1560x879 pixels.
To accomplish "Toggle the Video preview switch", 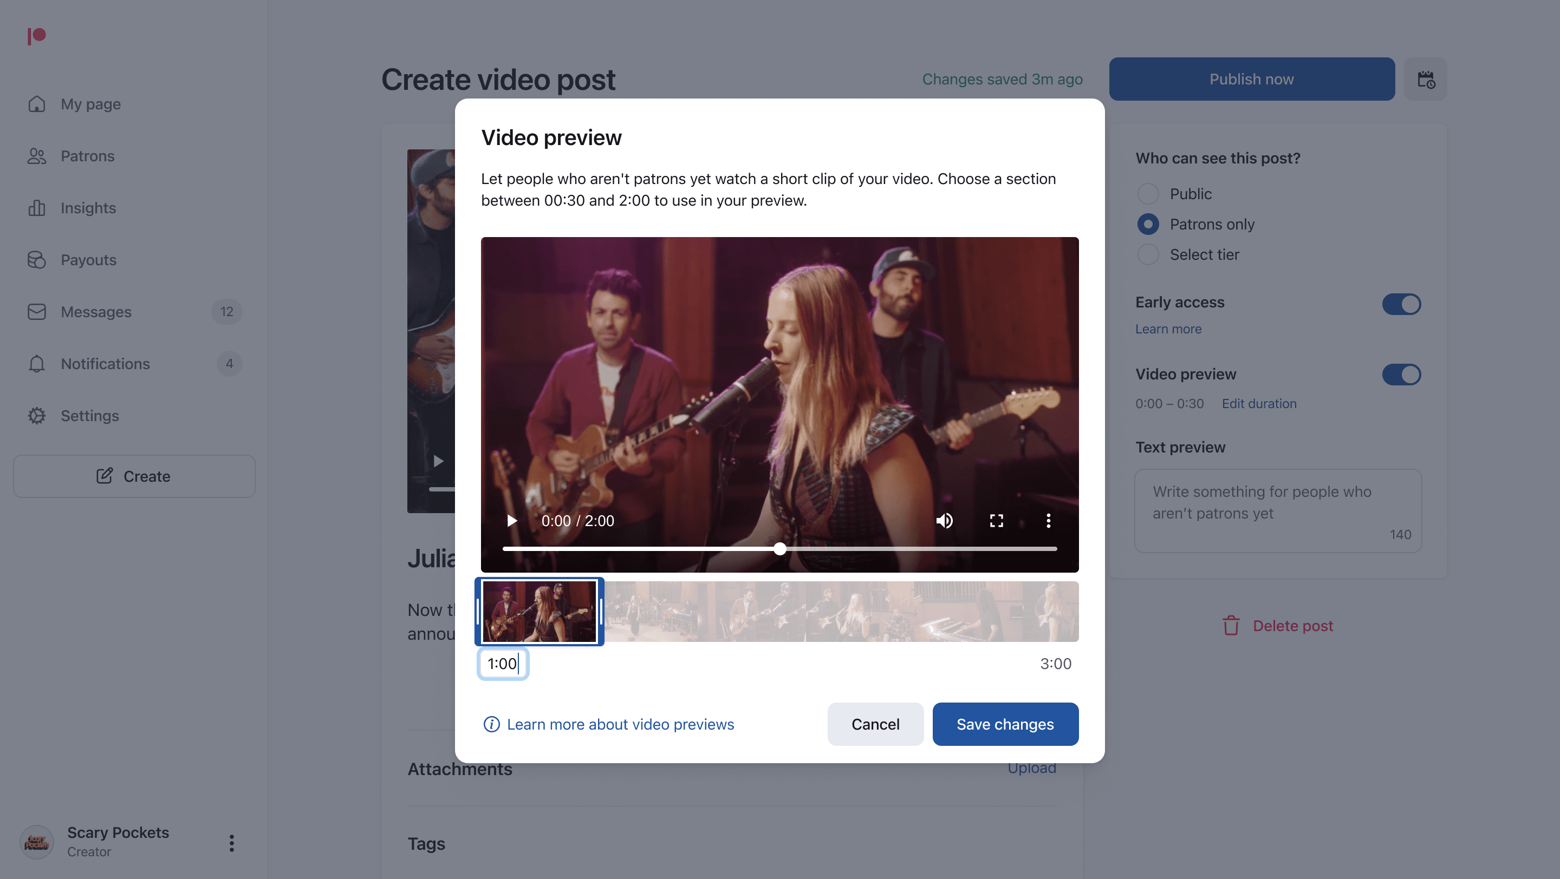I will 1401,375.
